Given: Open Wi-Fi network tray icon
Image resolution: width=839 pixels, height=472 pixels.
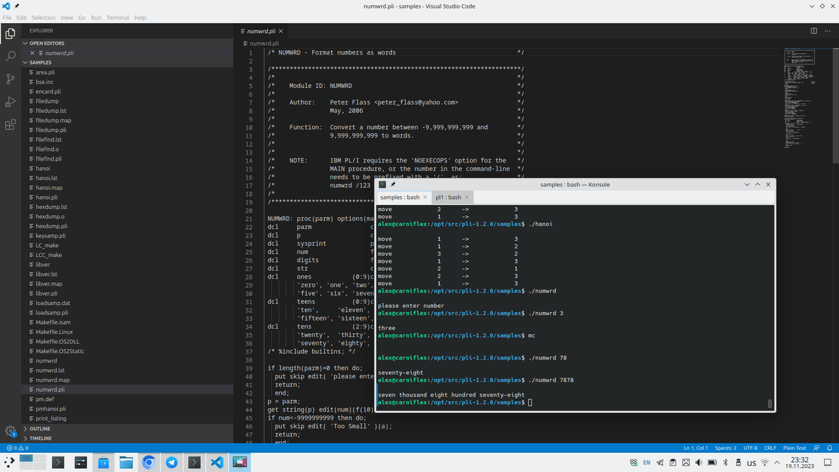Looking at the screenshot, I should click(x=765, y=463).
